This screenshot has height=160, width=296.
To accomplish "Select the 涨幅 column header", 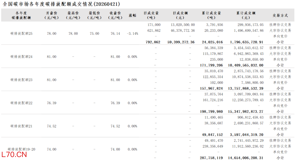I will tap(132, 15).
